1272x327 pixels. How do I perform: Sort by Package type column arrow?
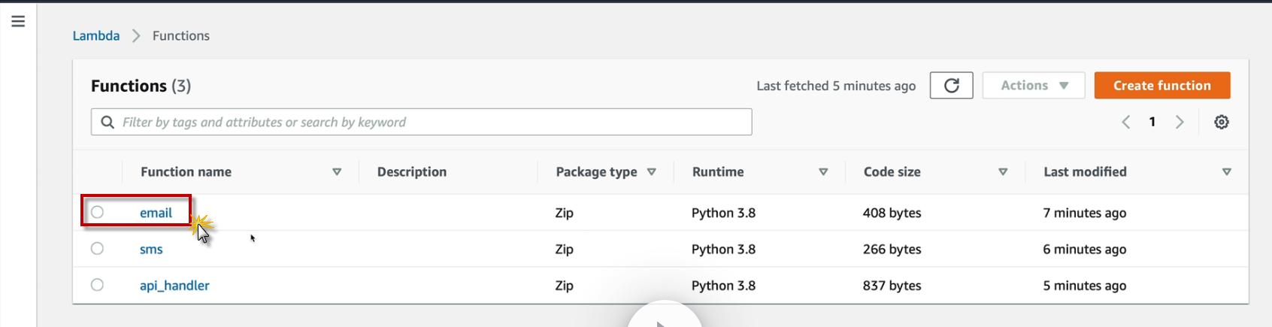tap(651, 172)
